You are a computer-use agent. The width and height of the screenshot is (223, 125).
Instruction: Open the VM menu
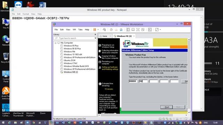74,30
